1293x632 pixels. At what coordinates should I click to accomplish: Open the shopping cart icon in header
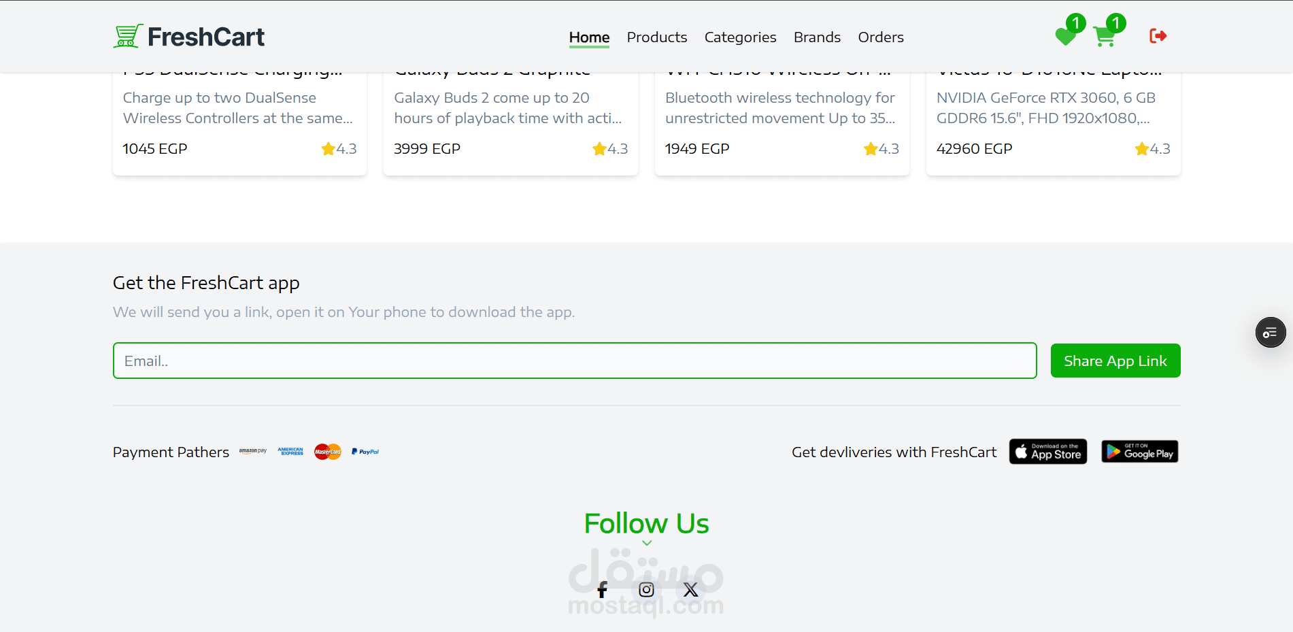(x=1105, y=37)
